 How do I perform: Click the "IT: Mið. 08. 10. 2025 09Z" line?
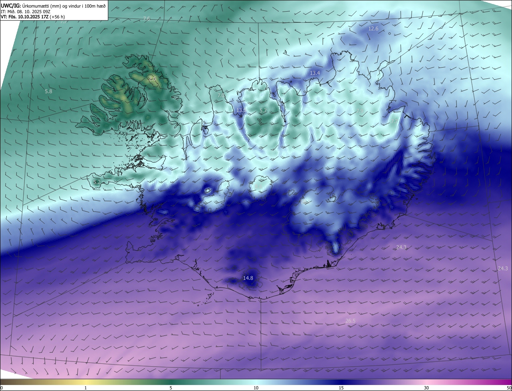25,12
